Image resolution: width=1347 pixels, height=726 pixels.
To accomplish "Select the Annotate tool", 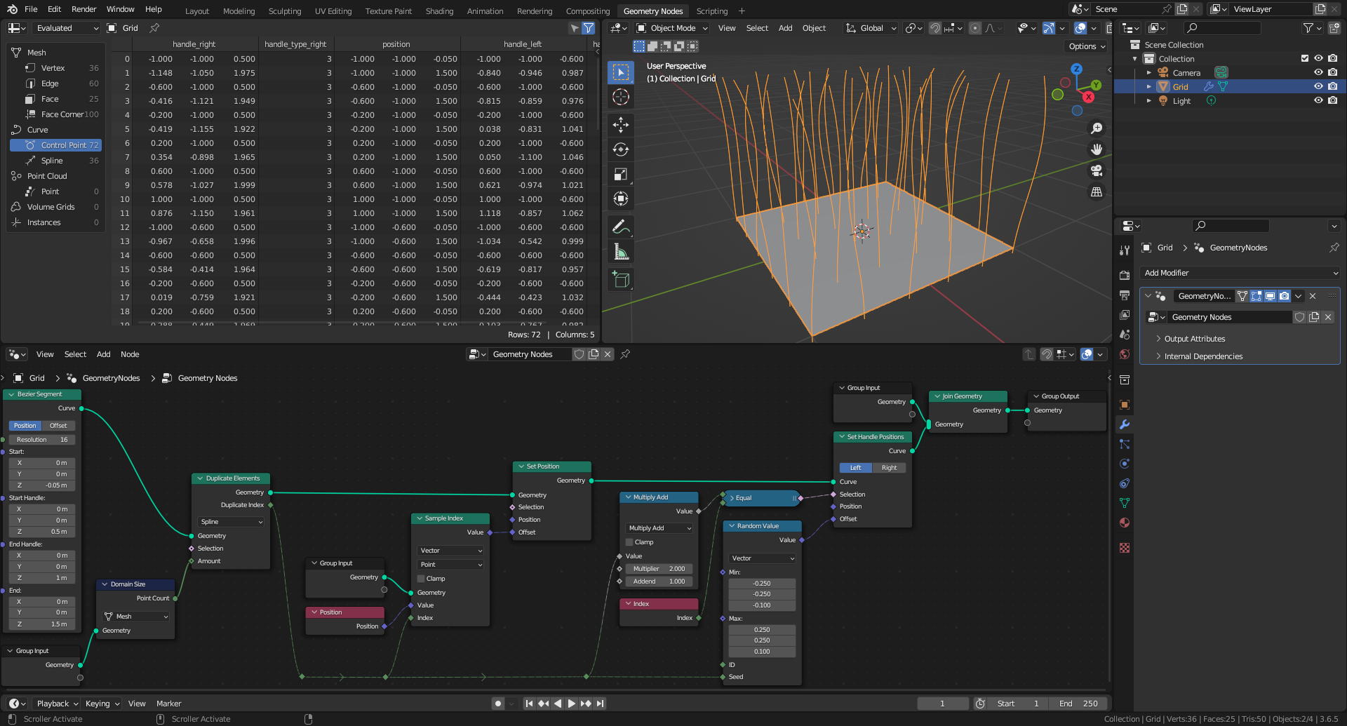I will 621,227.
